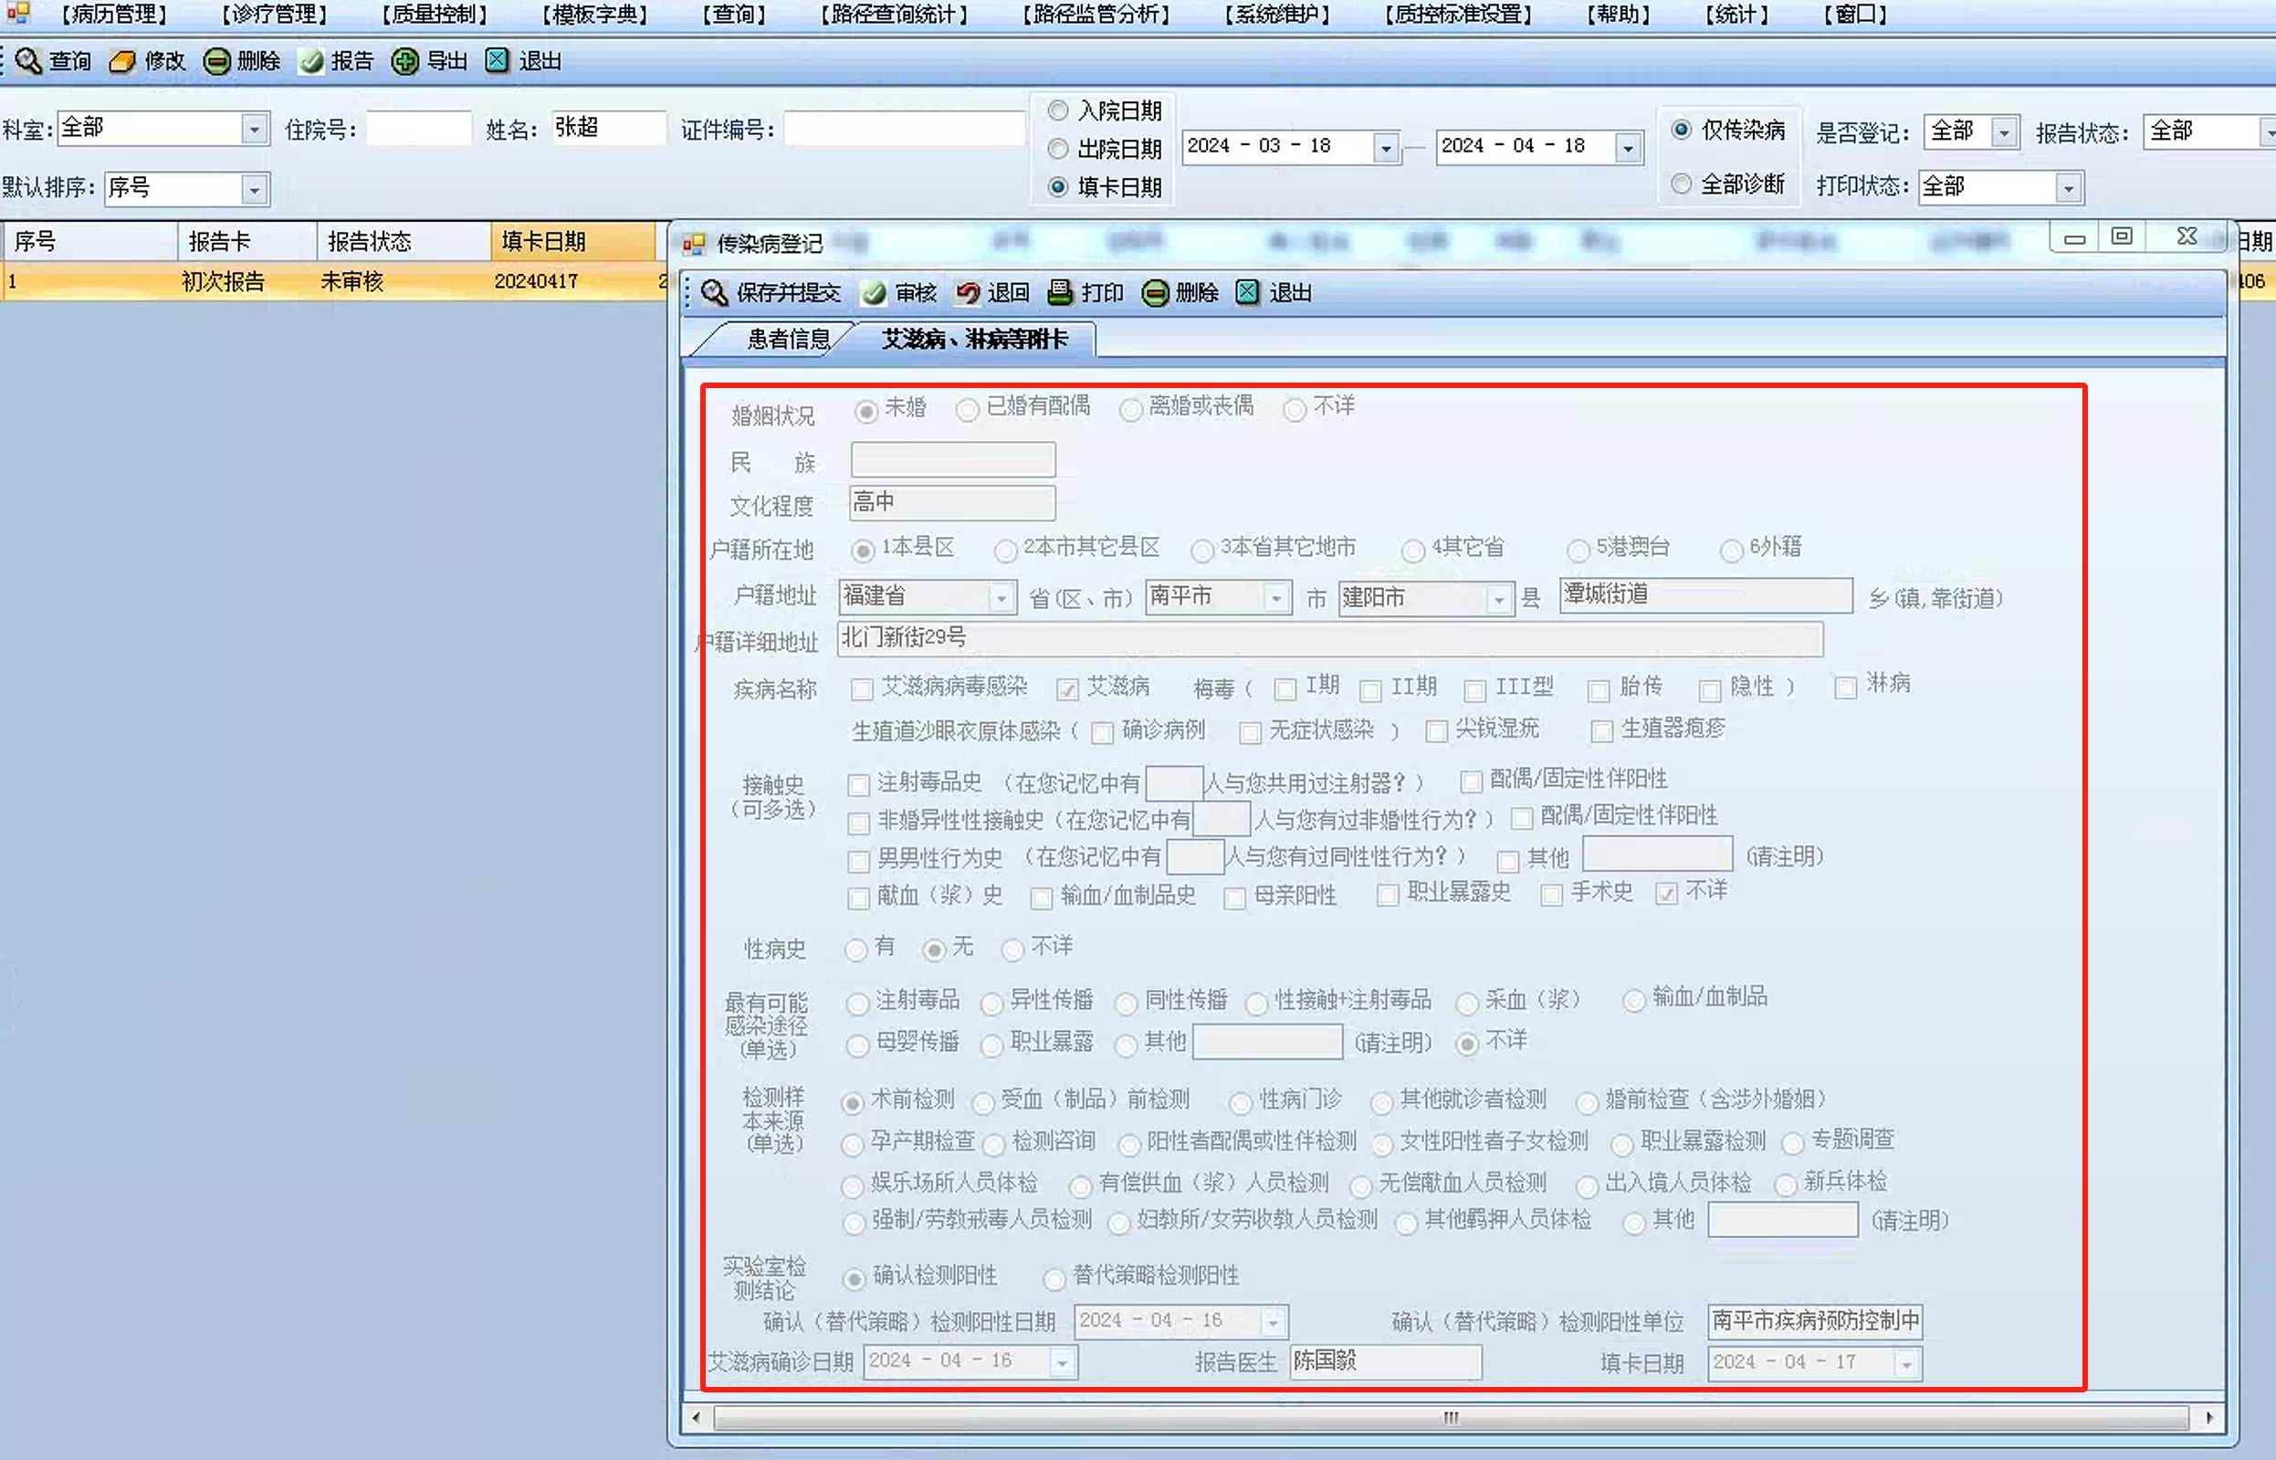Click the horizontal scrollbar thumb in dialog

pyautogui.click(x=1451, y=1417)
